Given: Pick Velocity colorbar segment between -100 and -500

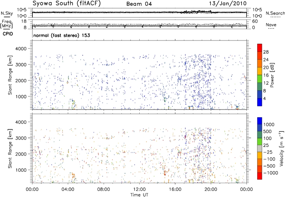Looking at the screenshot, I should [x=260, y=162].
